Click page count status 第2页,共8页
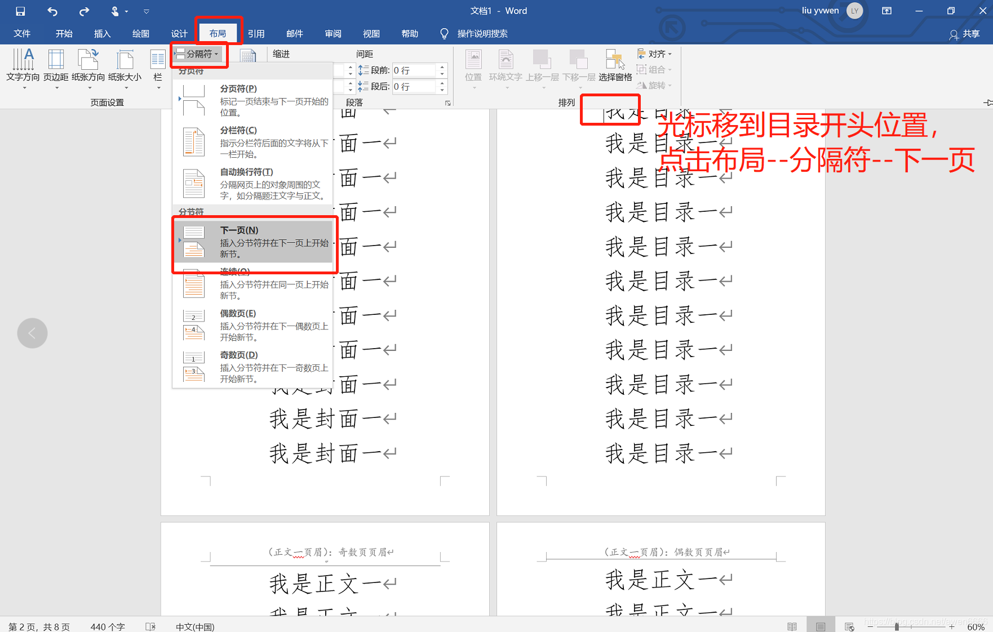 click(x=39, y=627)
